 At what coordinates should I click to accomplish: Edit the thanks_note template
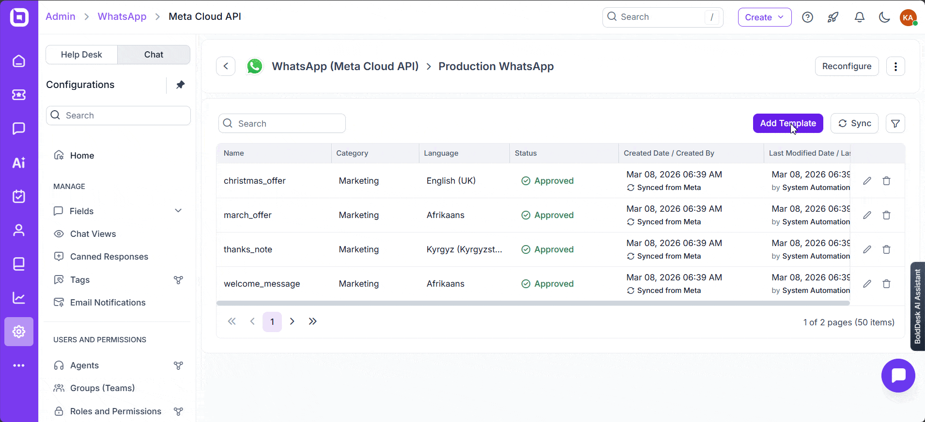pyautogui.click(x=867, y=249)
